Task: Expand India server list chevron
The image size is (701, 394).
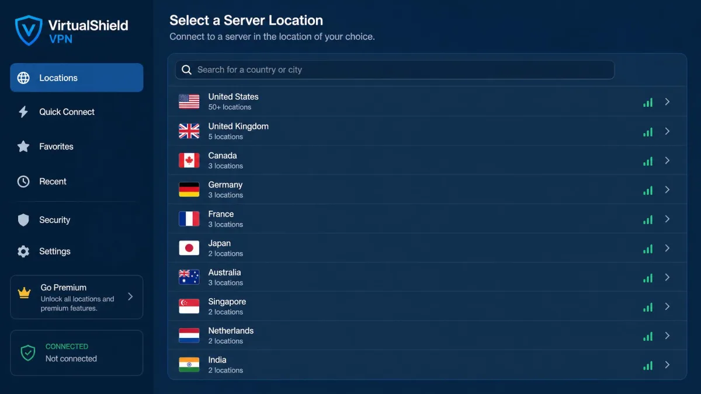Action: tap(667, 365)
